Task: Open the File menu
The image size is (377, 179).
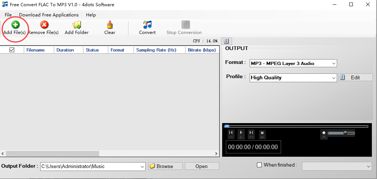Action: point(8,15)
